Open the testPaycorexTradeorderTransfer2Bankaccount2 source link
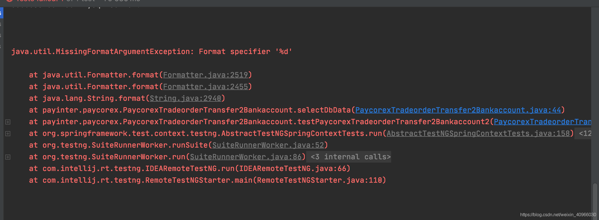Image resolution: width=599 pixels, height=220 pixels. [x=543, y=122]
